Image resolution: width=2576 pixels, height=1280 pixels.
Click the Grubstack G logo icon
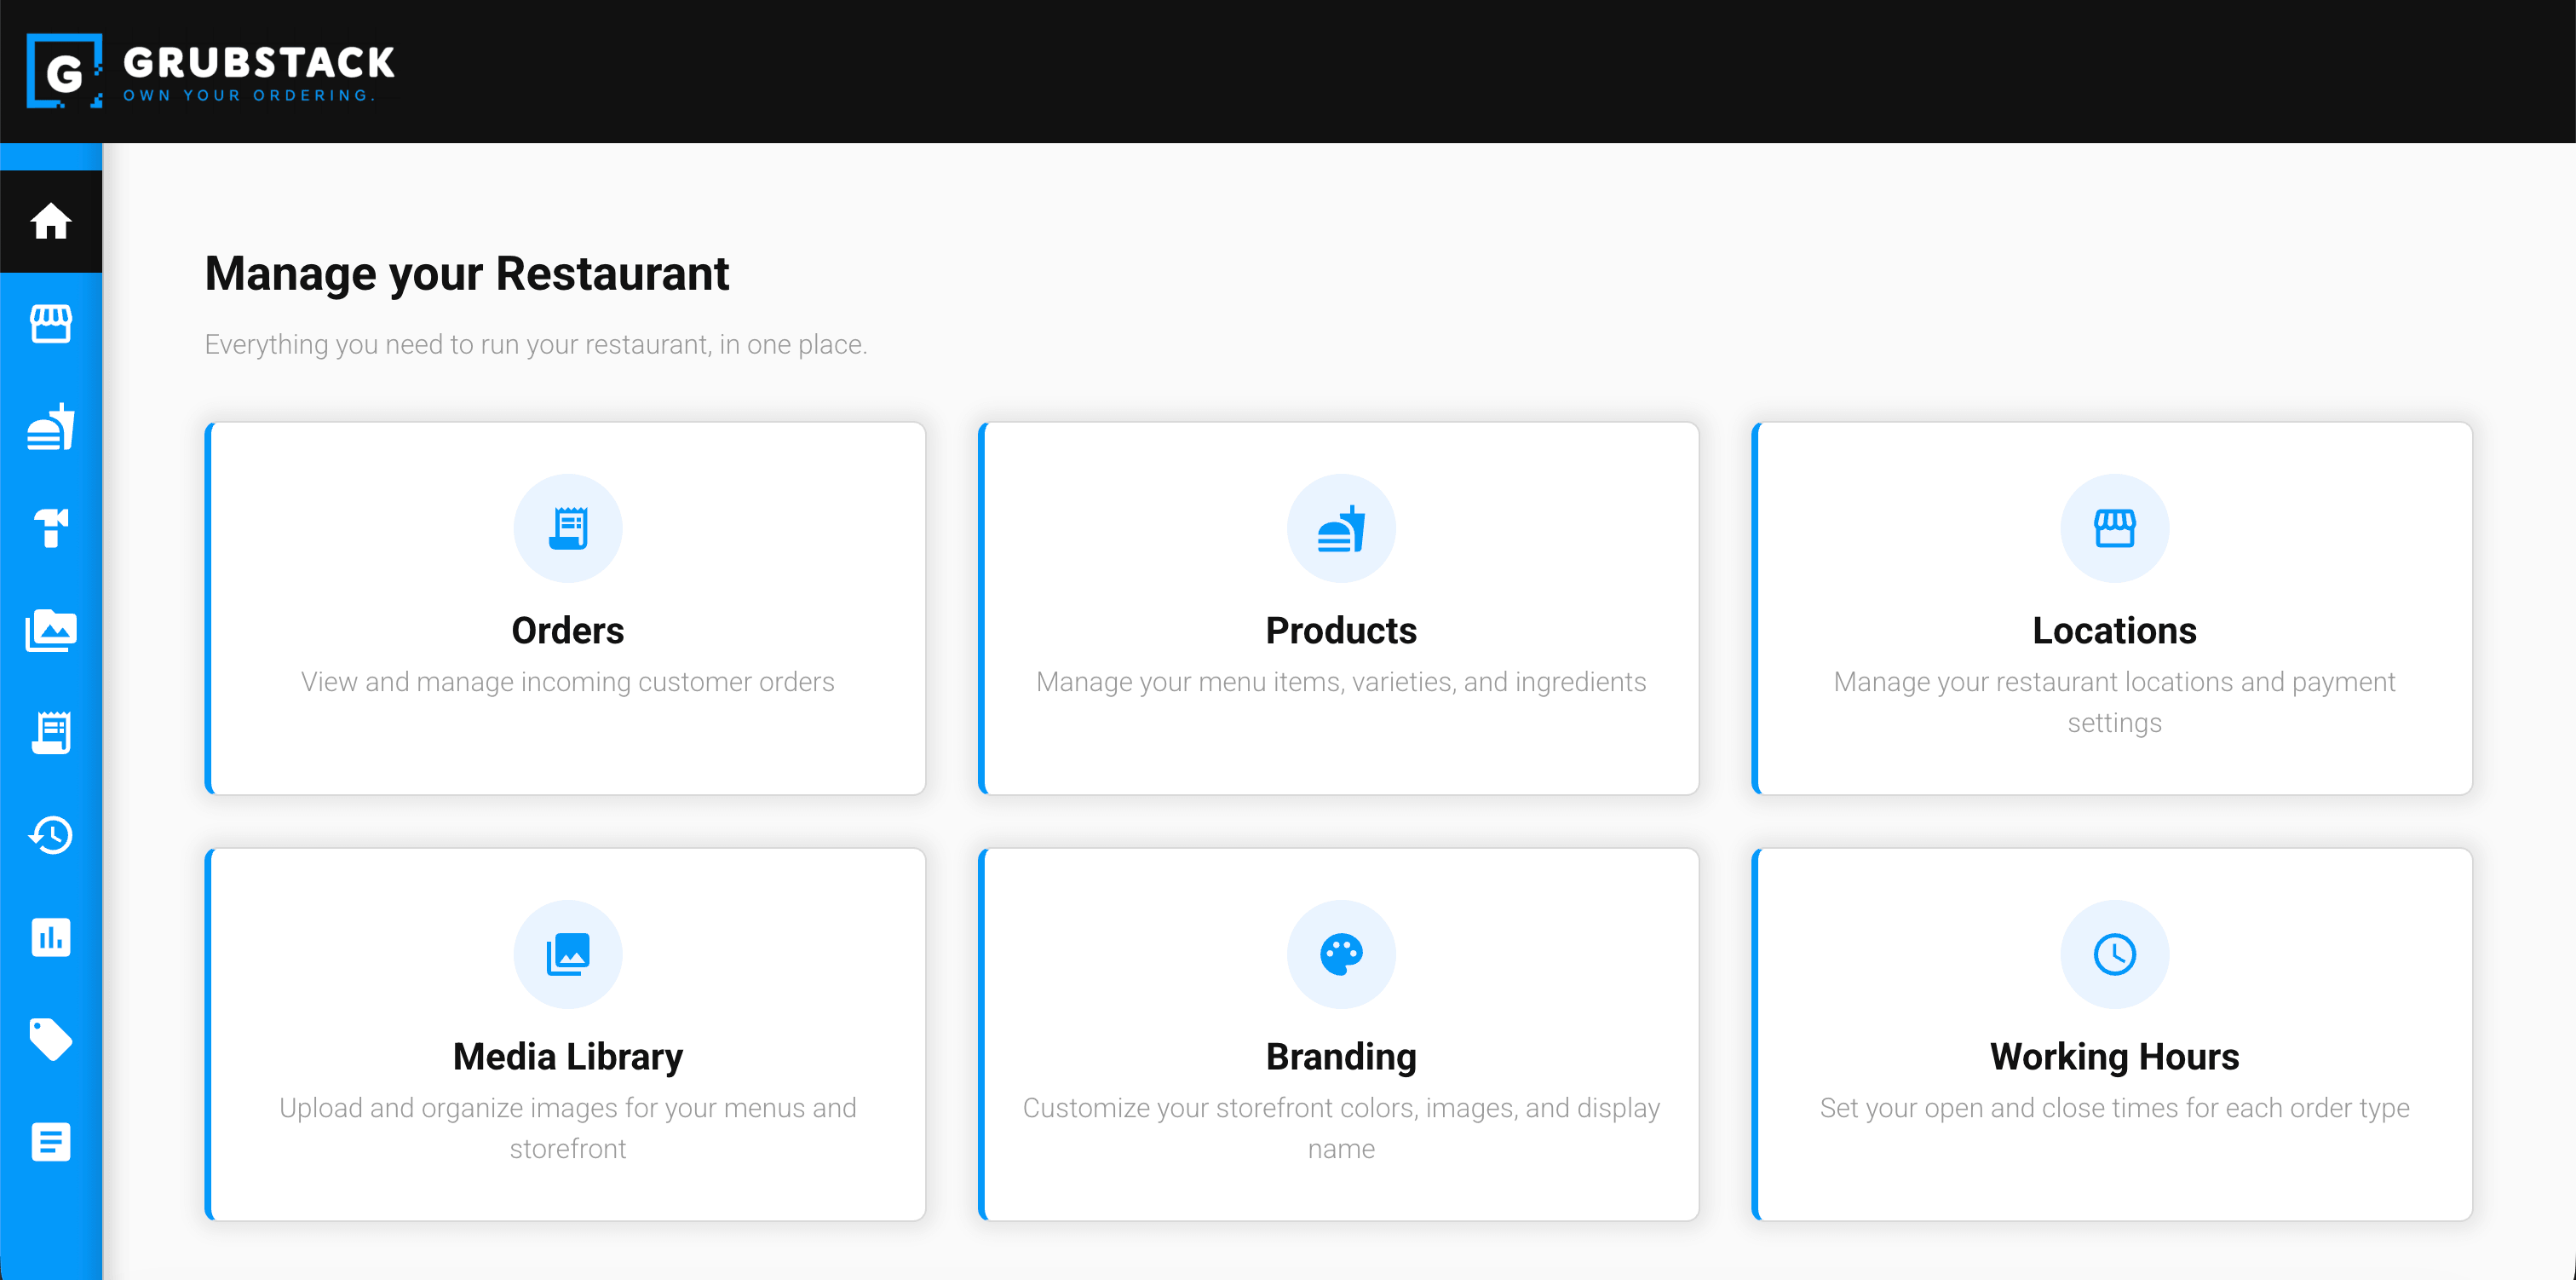pos(65,71)
